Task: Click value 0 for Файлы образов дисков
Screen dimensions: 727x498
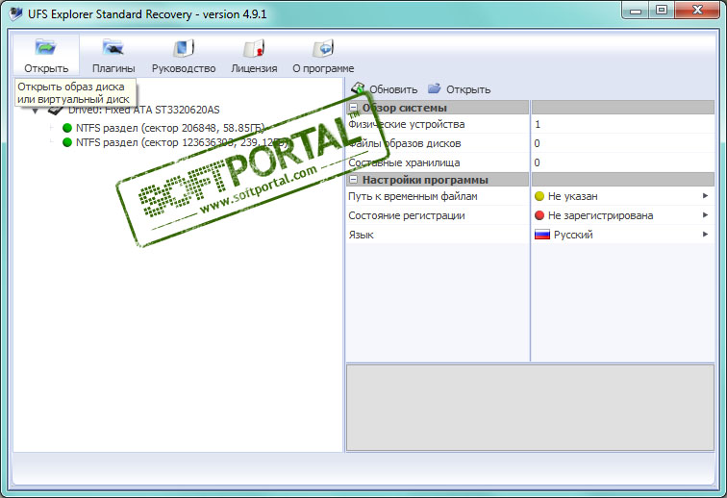Action: [537, 143]
